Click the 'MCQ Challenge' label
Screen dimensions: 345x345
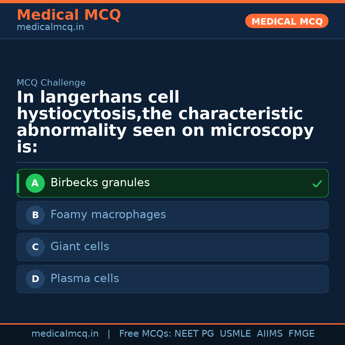(x=51, y=83)
